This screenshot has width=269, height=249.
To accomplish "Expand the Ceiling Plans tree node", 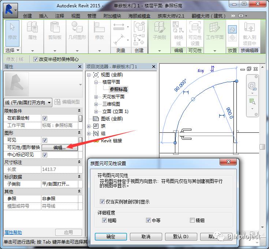I will tap(96, 97).
